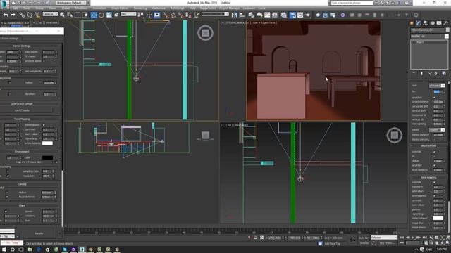
Task: Toggle Angle Snap in main toolbar
Action: coord(173,15)
